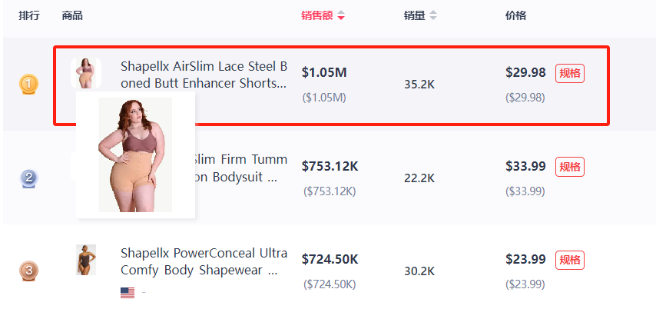Open the small AirSlim Lace shorts thumbnail
The width and height of the screenshot is (656, 309).
pyautogui.click(x=85, y=73)
